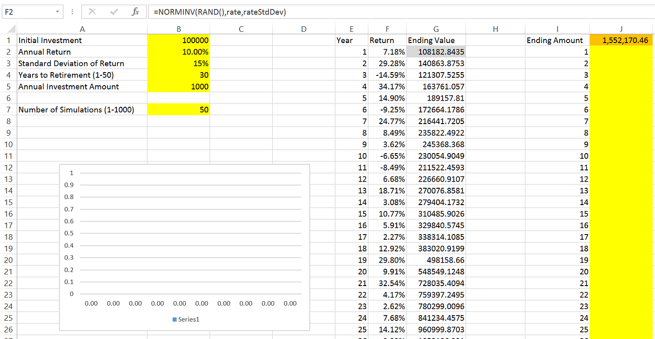Select the Series1 legend marker below the chart
The height and width of the screenshot is (339, 655).
point(175,319)
